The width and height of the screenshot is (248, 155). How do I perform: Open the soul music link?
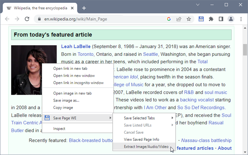216,92
